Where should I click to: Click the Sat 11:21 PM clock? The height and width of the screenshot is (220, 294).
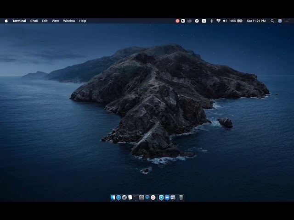(256, 21)
